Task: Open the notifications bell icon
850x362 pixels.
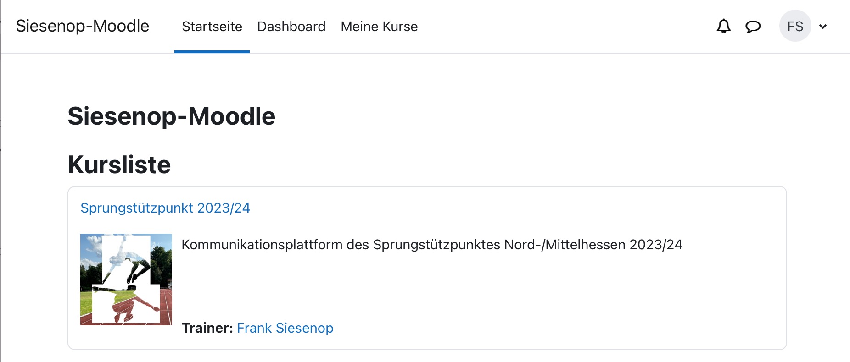Action: [723, 26]
